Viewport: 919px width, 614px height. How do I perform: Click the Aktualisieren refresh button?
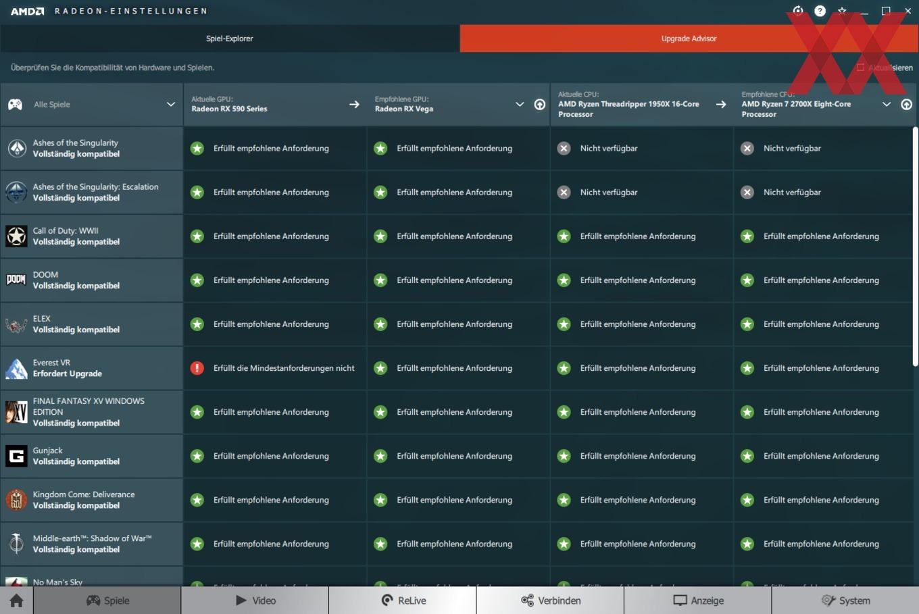tap(885, 68)
